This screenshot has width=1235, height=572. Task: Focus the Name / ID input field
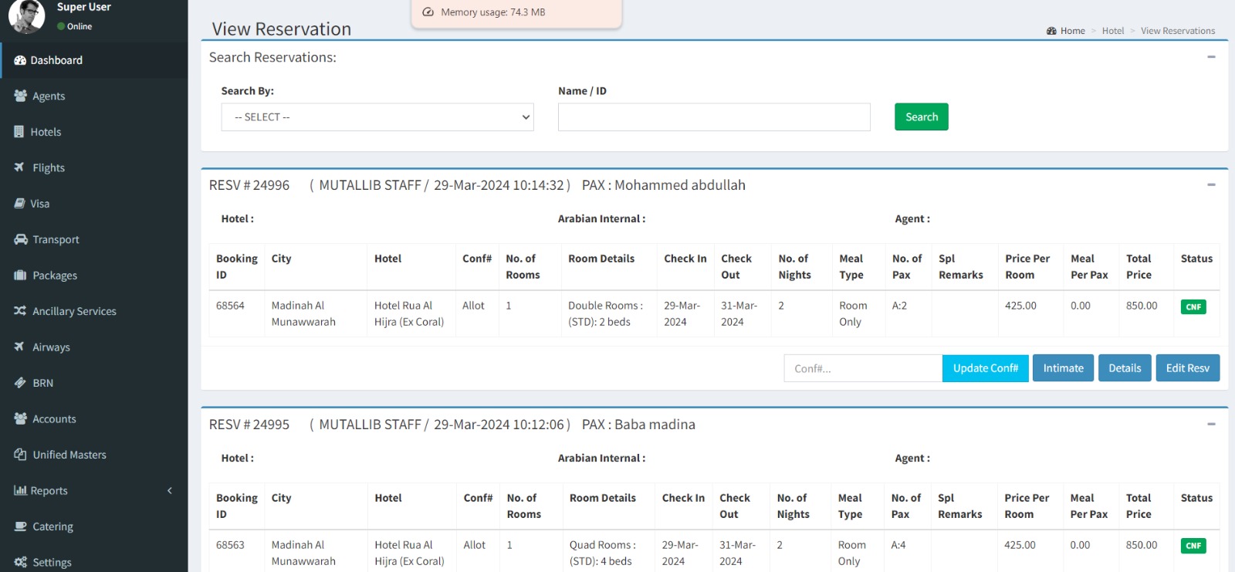coord(713,117)
